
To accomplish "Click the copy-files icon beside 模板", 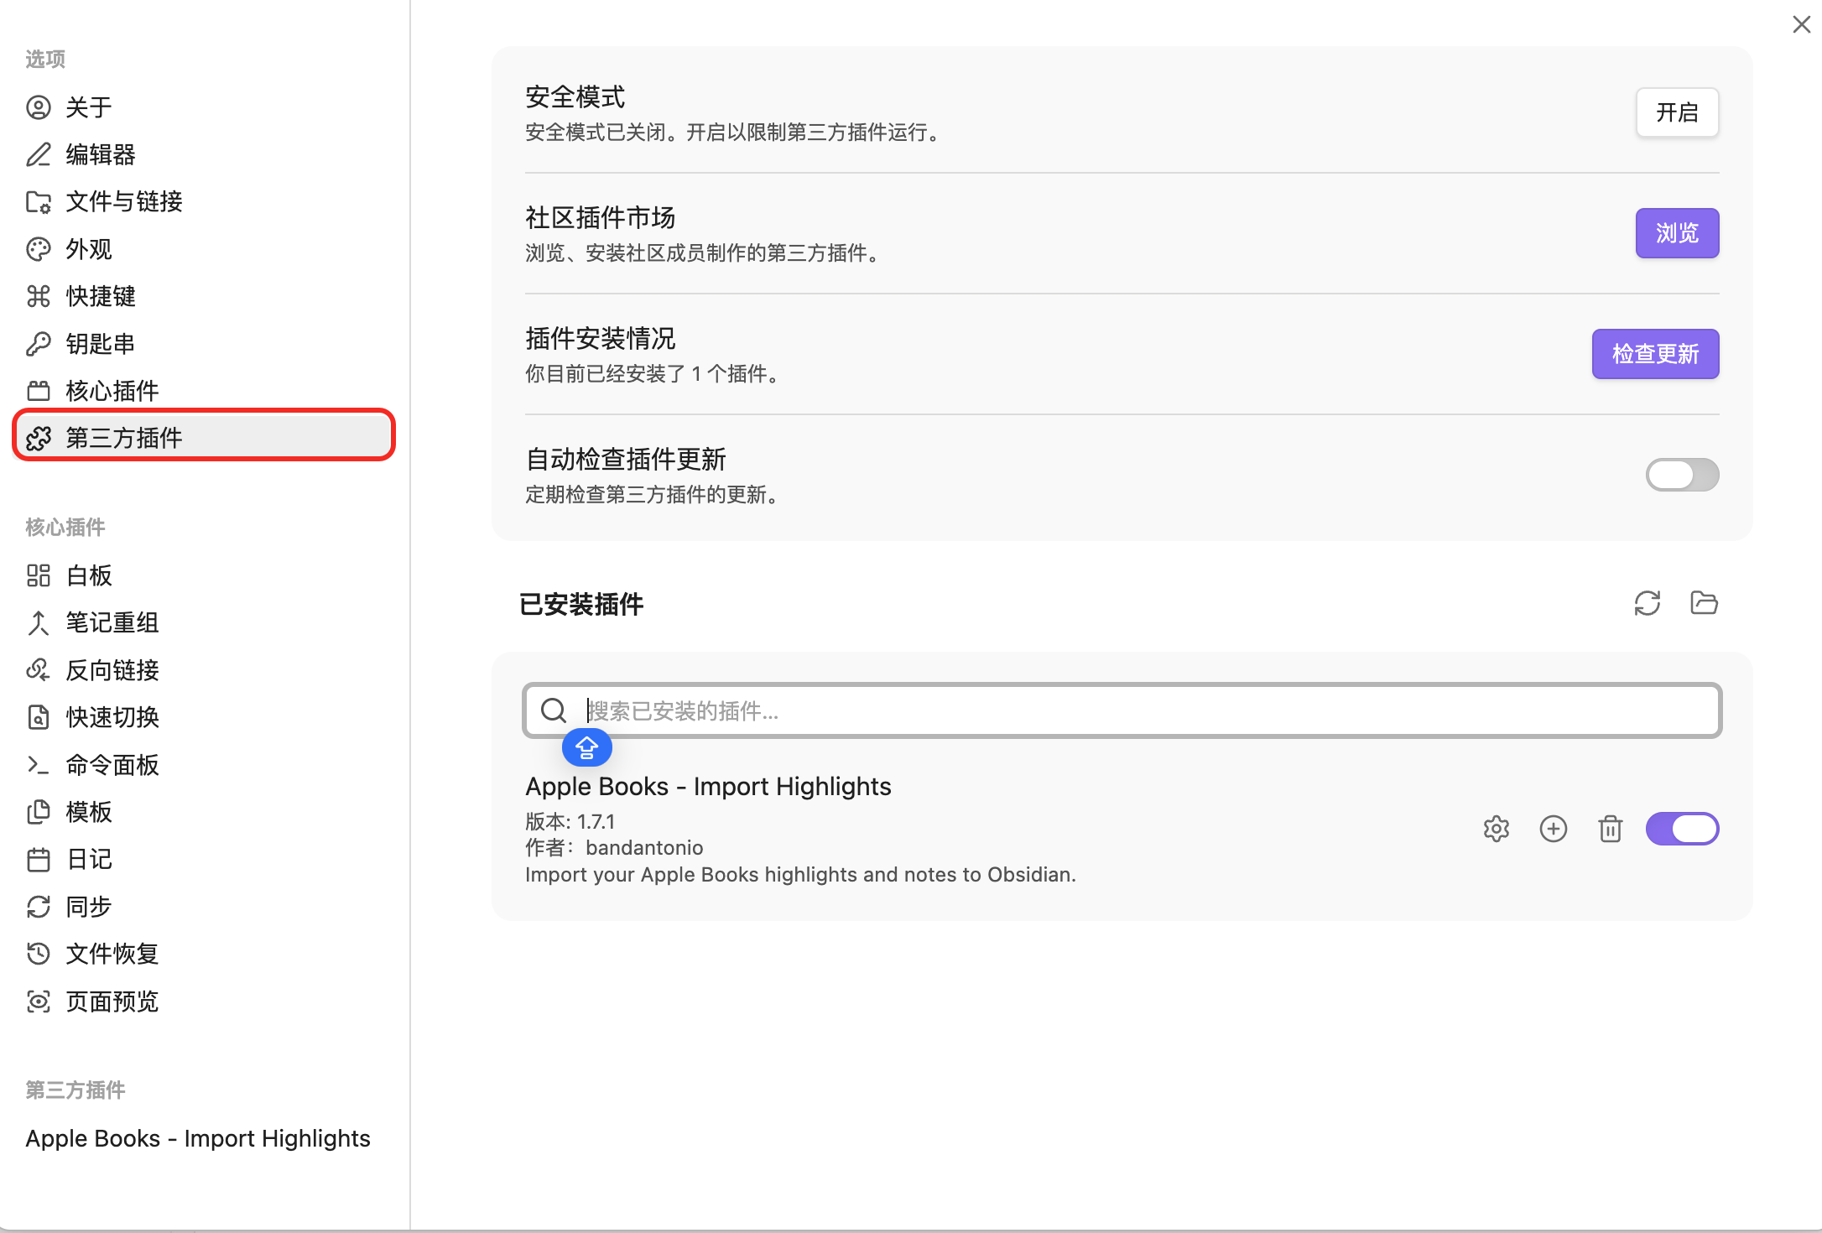I will [39, 812].
